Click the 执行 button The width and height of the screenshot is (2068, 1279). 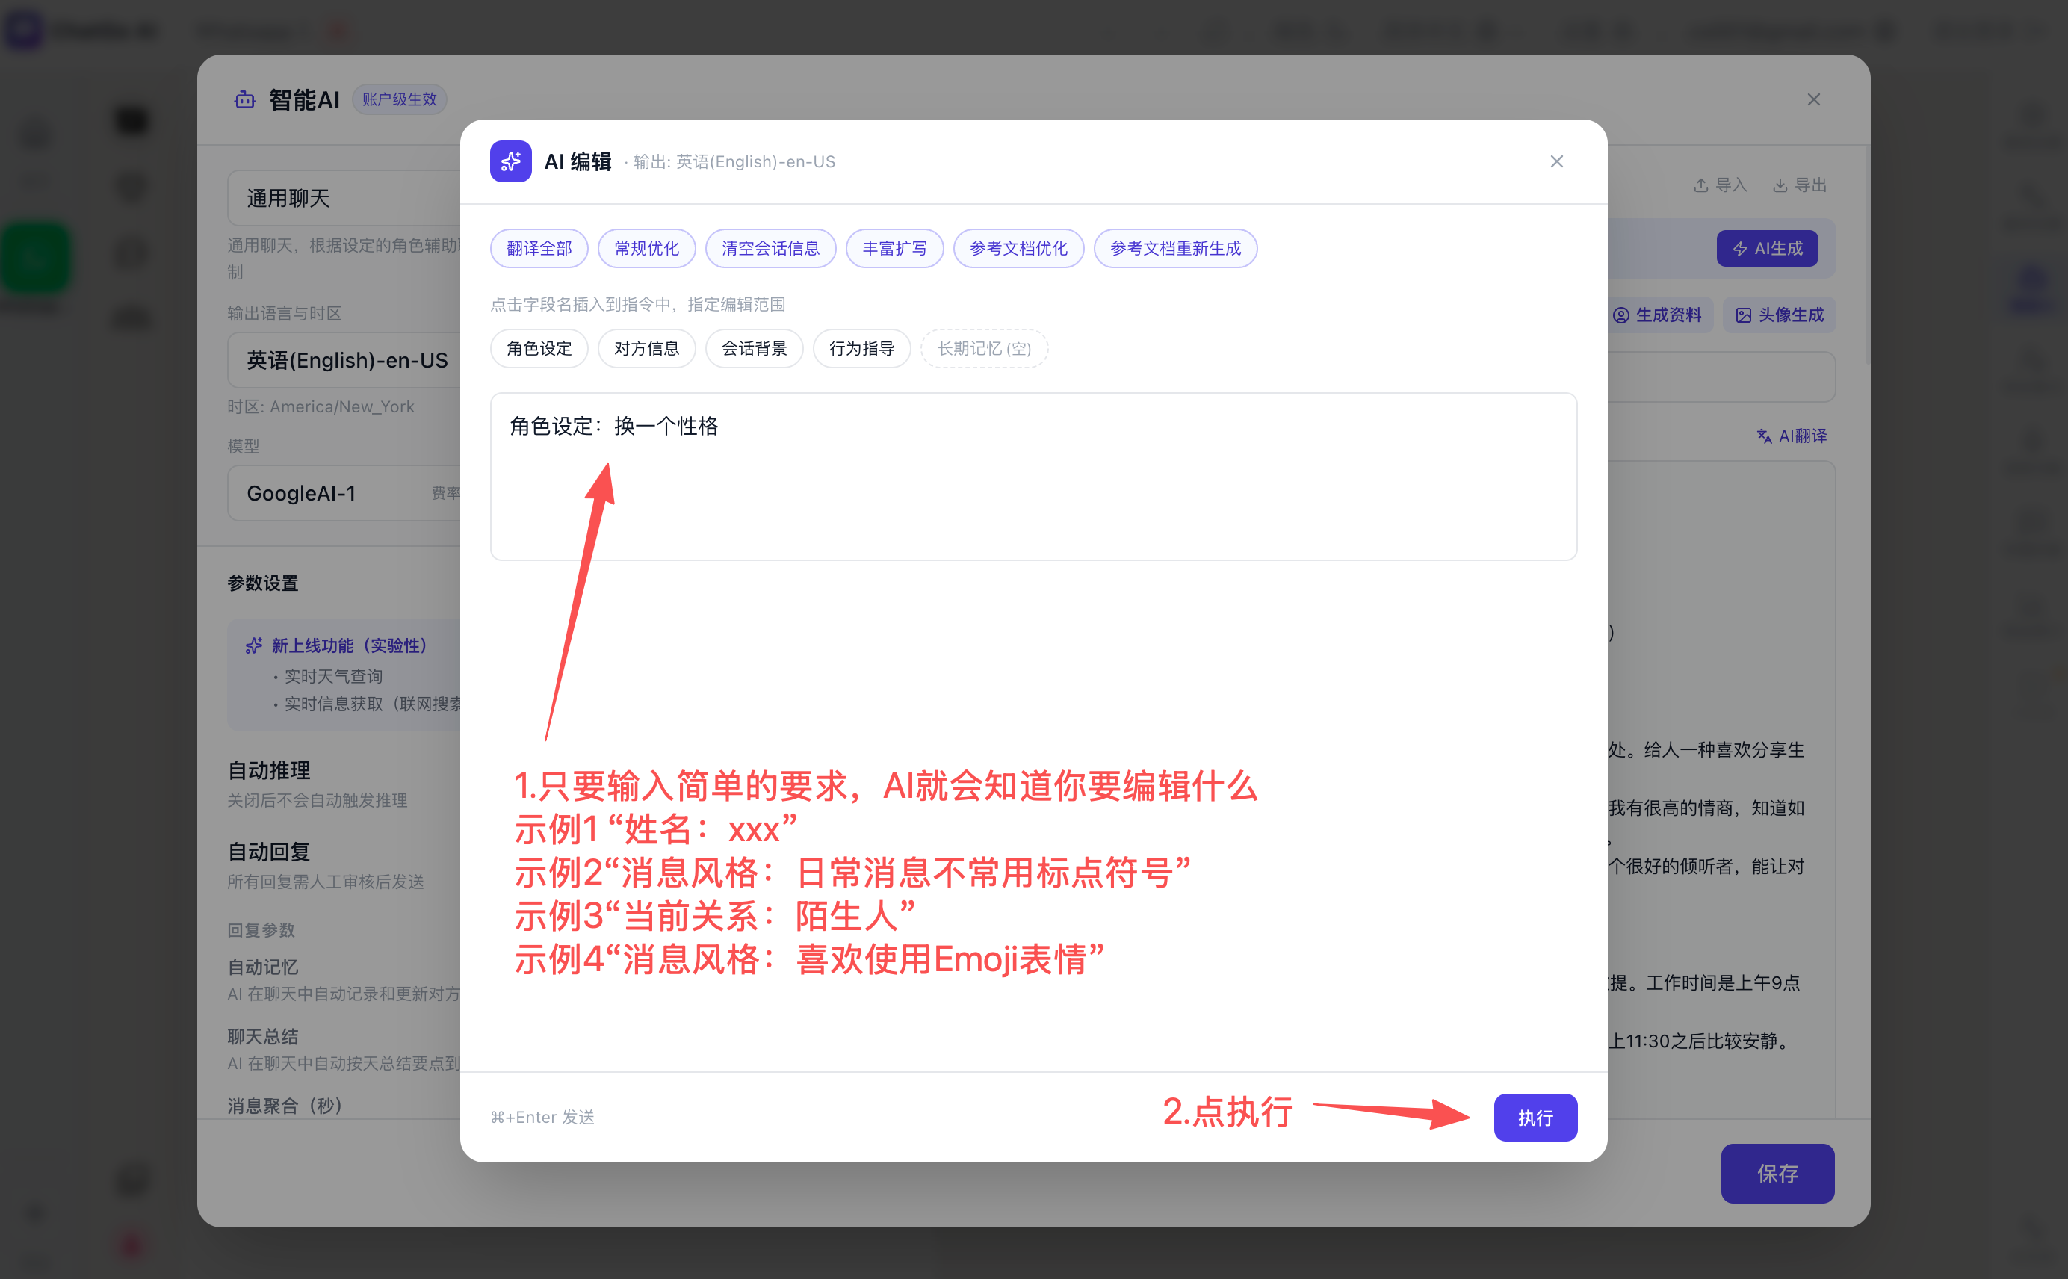pos(1535,1118)
